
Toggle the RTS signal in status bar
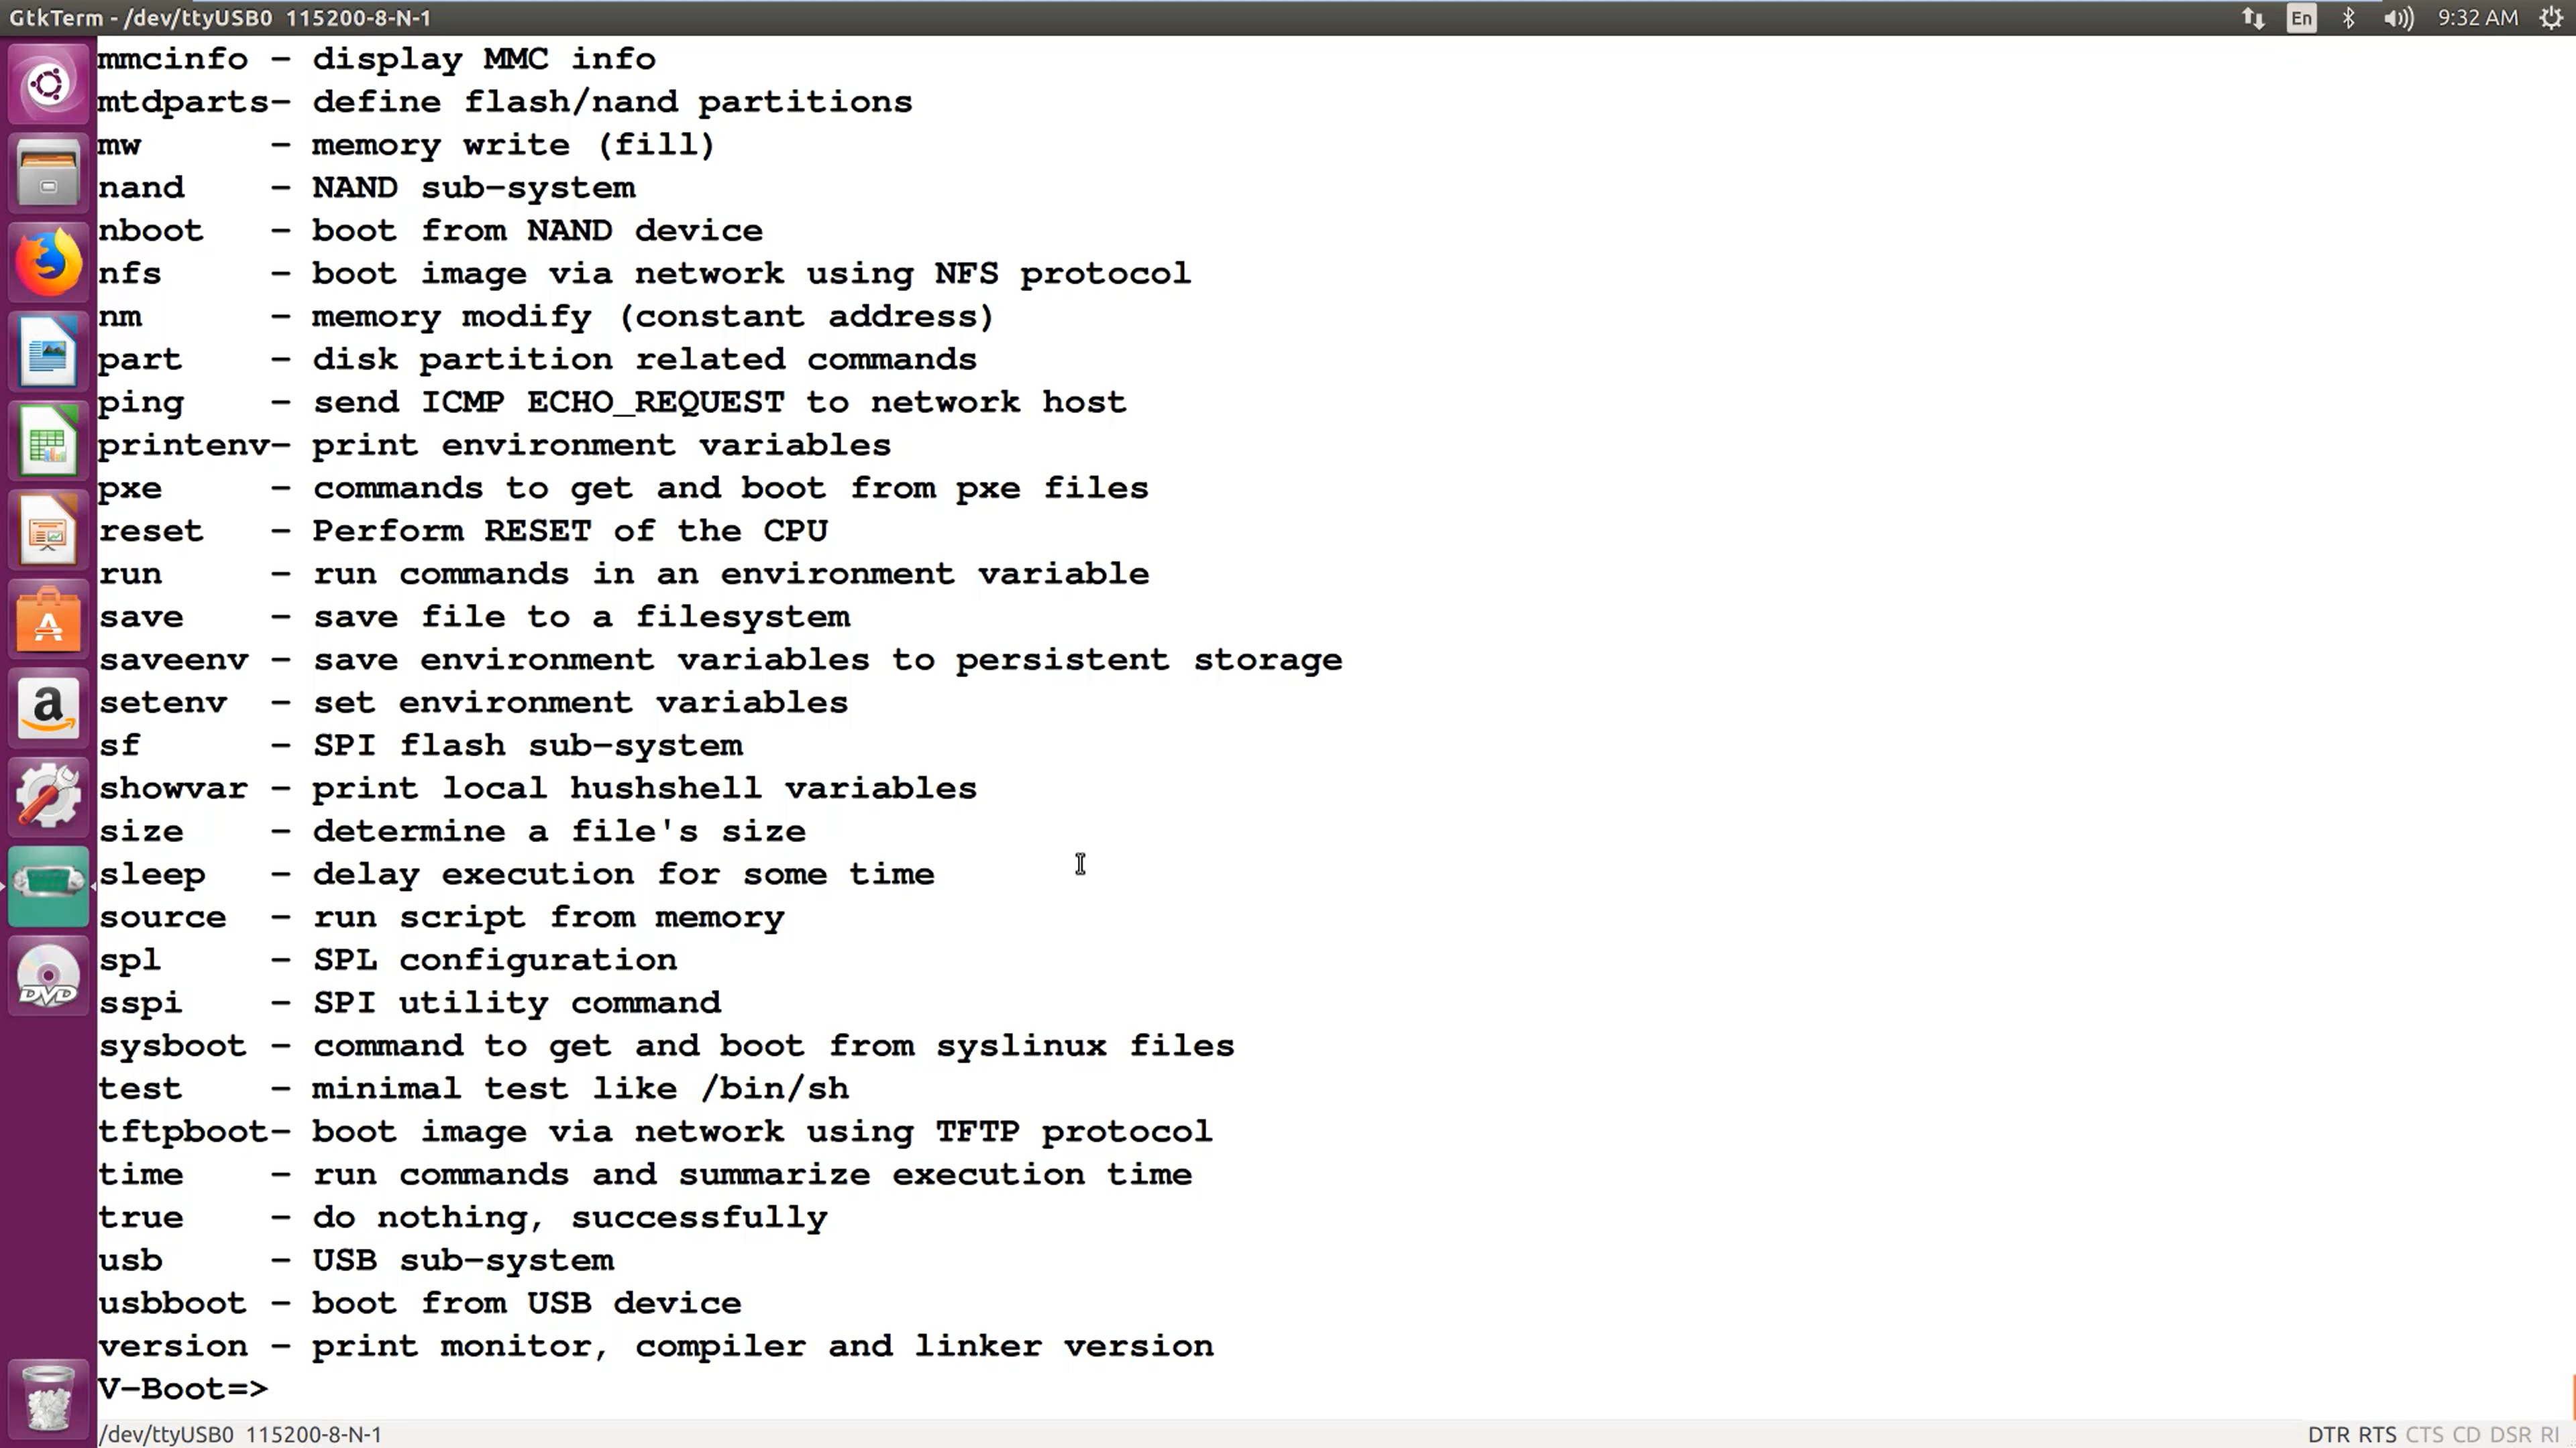click(2377, 1434)
